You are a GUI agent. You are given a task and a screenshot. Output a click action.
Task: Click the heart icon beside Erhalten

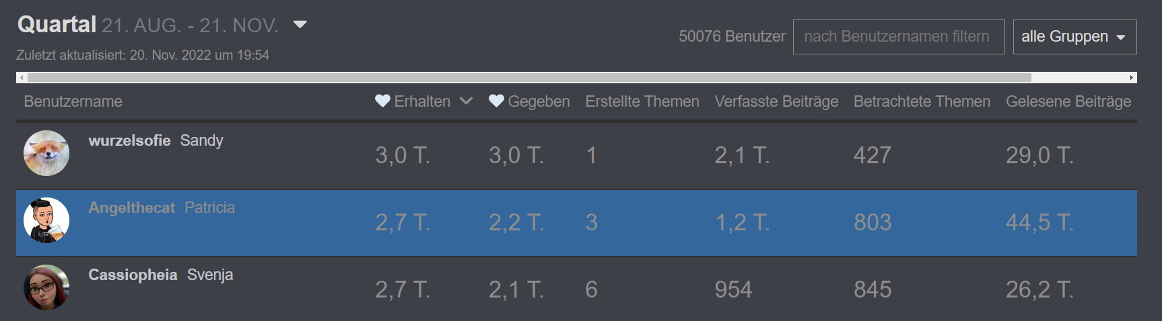click(383, 101)
